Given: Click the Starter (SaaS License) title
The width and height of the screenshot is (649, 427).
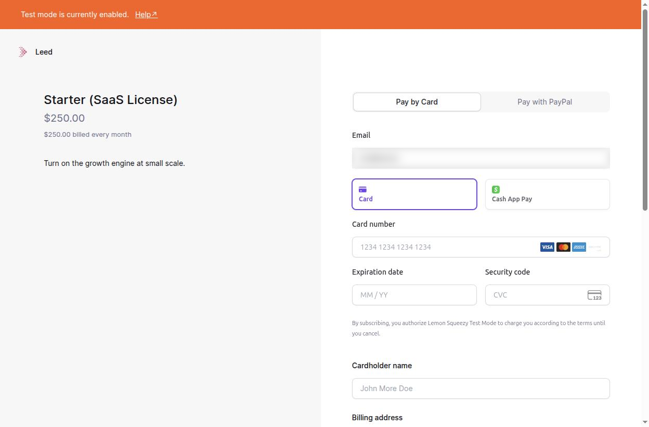Looking at the screenshot, I should point(111,100).
